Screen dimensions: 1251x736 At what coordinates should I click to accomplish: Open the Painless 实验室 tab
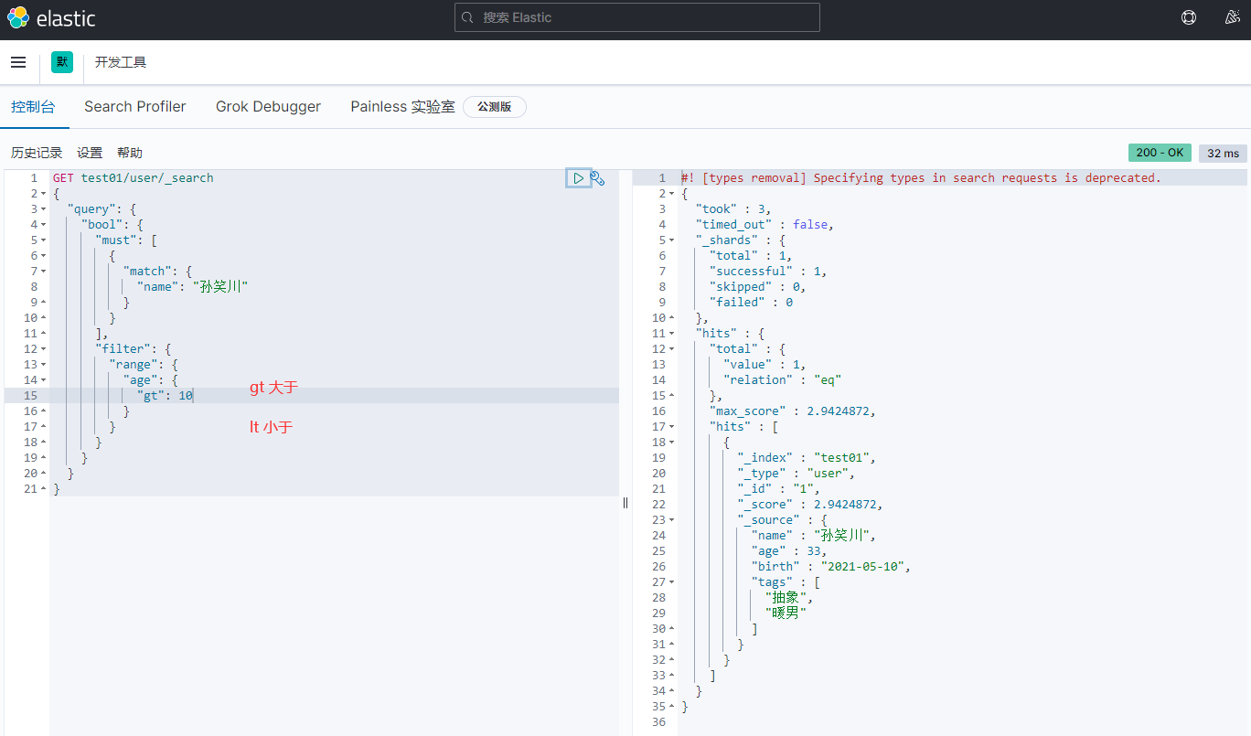coord(402,107)
